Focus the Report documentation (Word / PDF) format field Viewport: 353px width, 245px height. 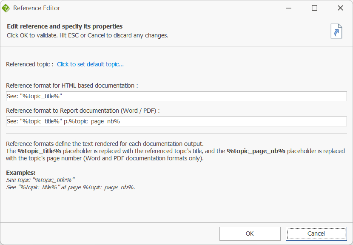click(x=176, y=122)
